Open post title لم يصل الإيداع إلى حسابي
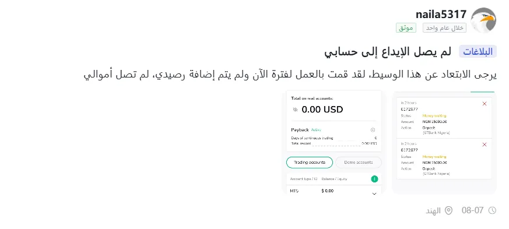Screen dimensions: 509x229 coord(388,52)
